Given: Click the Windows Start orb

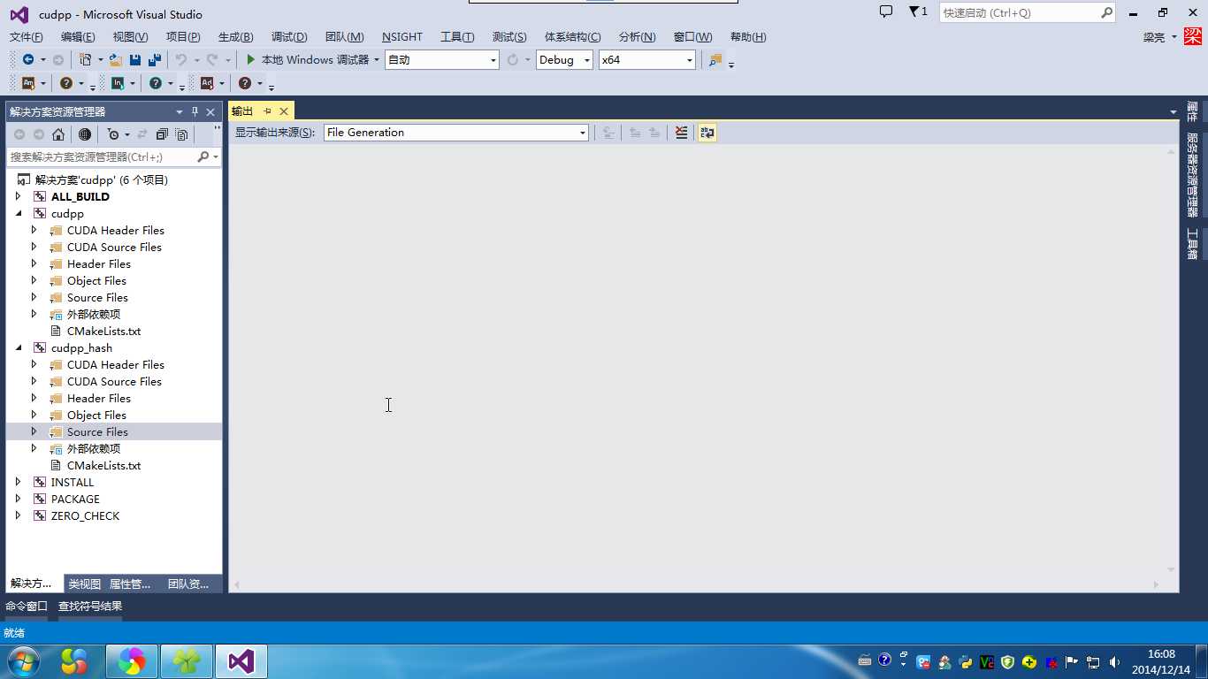Looking at the screenshot, I should (x=22, y=661).
